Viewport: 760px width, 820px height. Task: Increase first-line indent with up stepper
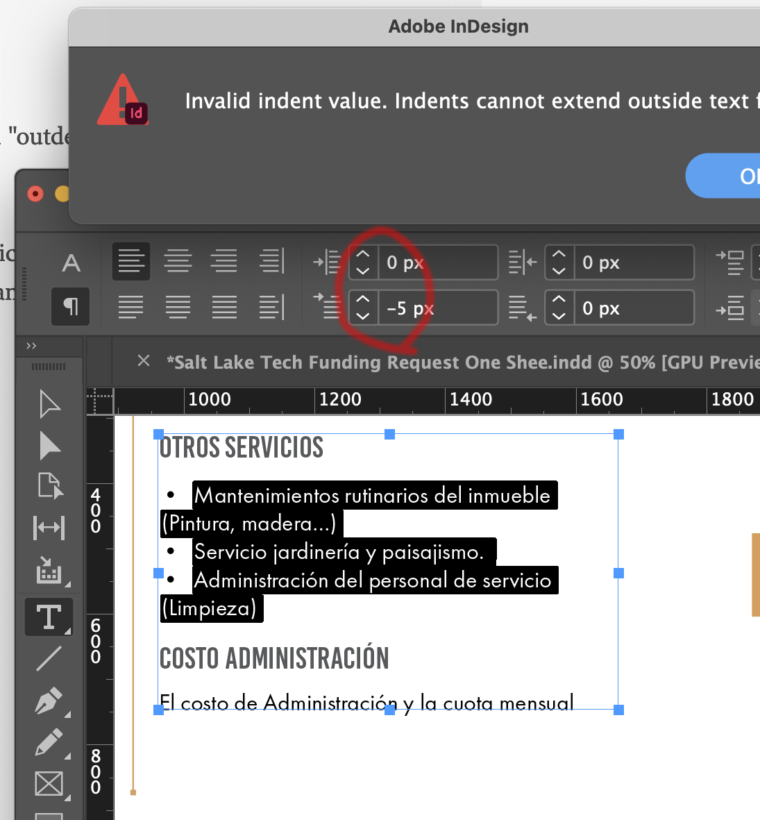coord(363,299)
